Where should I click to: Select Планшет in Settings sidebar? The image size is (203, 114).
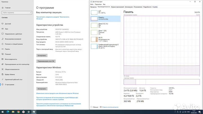coord(8,54)
